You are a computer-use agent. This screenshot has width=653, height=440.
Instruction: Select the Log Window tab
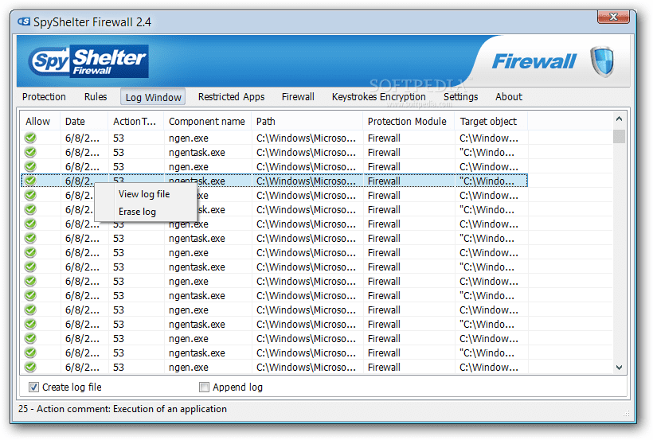pyautogui.click(x=153, y=97)
